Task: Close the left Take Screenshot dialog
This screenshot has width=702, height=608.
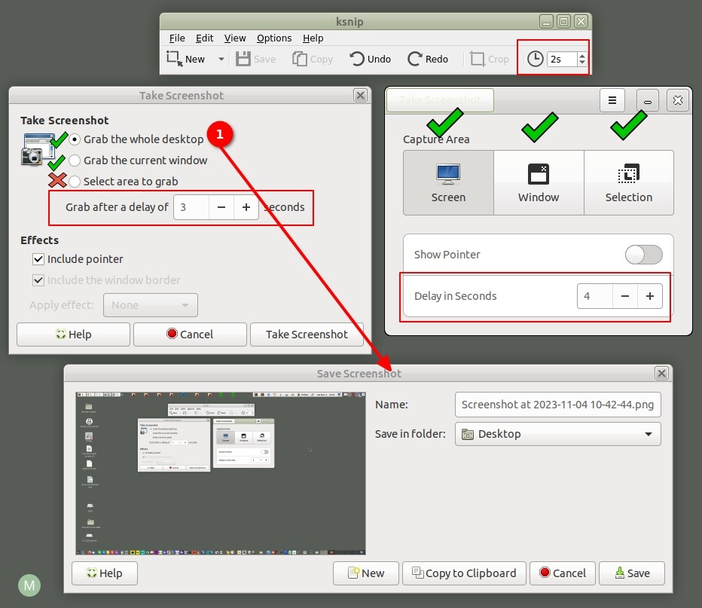Action: coord(360,96)
